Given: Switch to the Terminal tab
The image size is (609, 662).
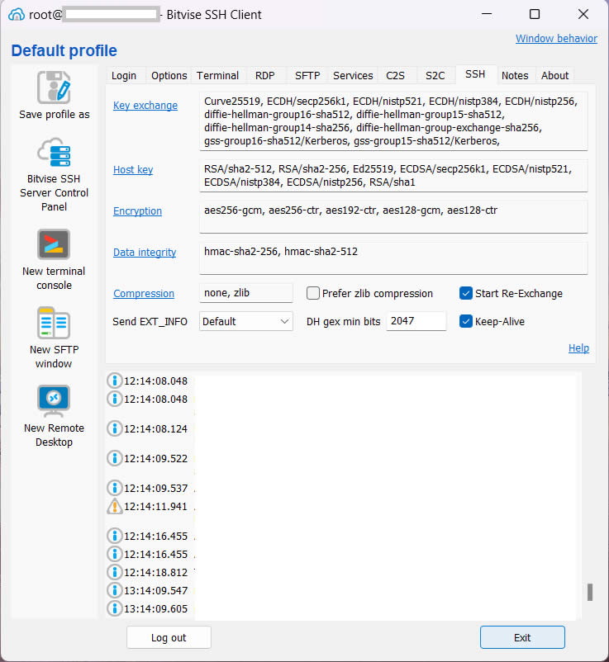Looking at the screenshot, I should pyautogui.click(x=217, y=75).
